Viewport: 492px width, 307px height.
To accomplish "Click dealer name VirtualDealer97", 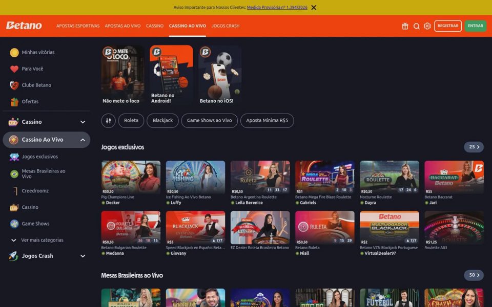I will tap(380, 253).
